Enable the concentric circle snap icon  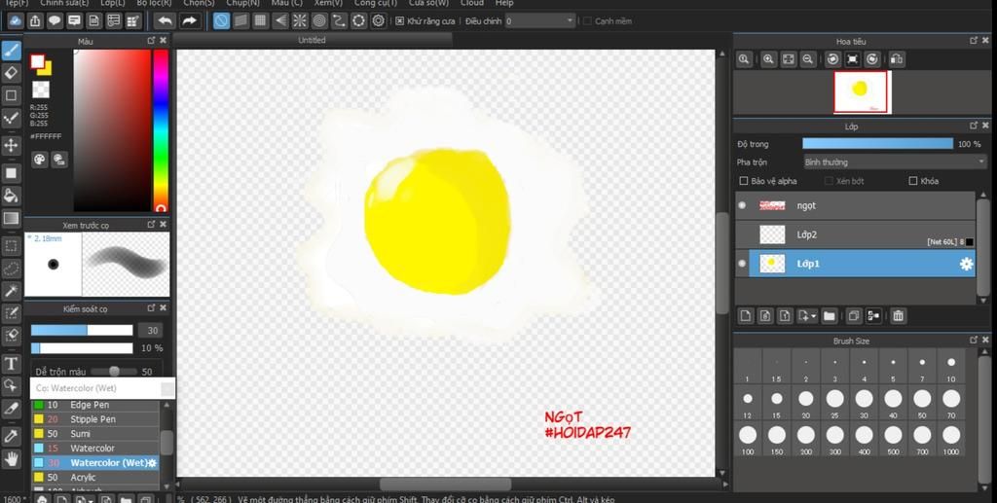[319, 21]
